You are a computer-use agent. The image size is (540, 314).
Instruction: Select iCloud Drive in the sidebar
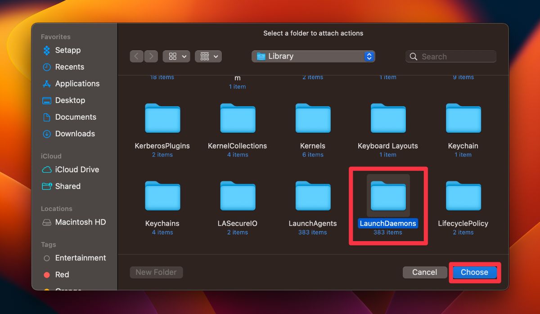[76, 170]
